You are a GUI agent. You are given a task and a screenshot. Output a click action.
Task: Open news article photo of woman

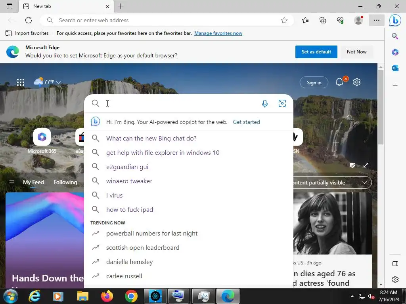click(333, 224)
